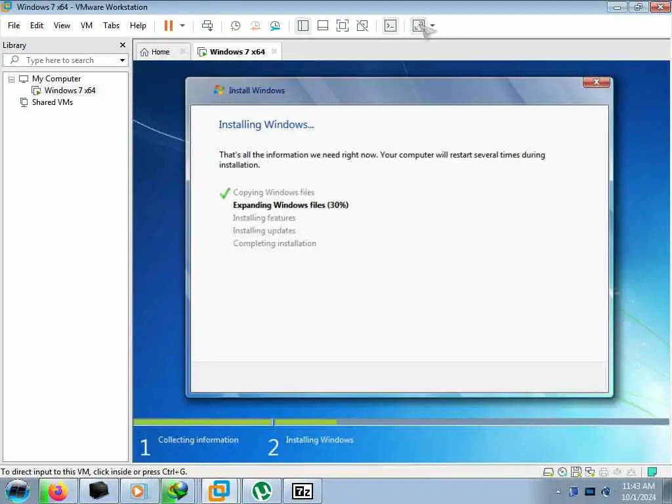Open the stretch guest dropdown arrow

click(x=432, y=26)
